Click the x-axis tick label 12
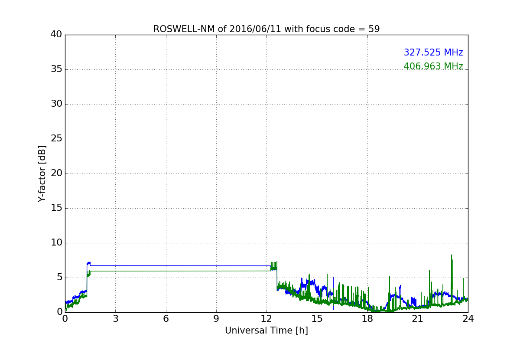Viewport: 520px width, 347px height. [x=266, y=319]
